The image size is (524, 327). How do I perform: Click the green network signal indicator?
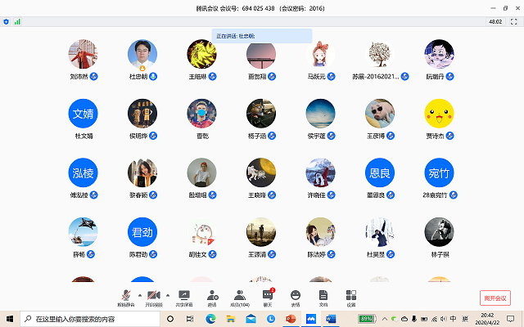pyautogui.click(x=16, y=21)
